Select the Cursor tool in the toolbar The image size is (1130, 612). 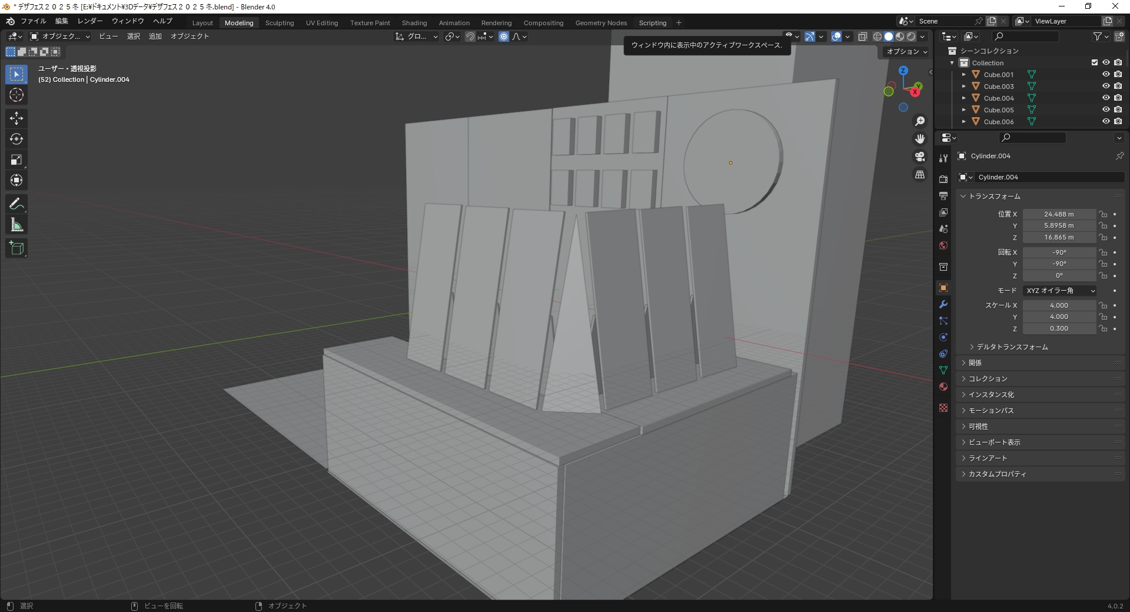coord(16,95)
